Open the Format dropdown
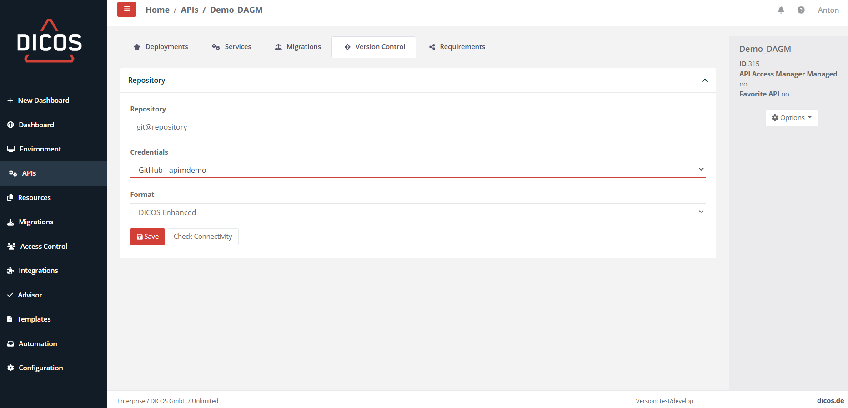The width and height of the screenshot is (848, 408). (417, 212)
